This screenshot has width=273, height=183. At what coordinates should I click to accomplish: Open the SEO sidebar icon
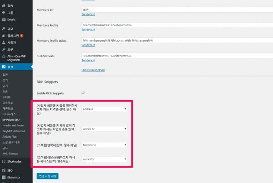click(x=4, y=170)
